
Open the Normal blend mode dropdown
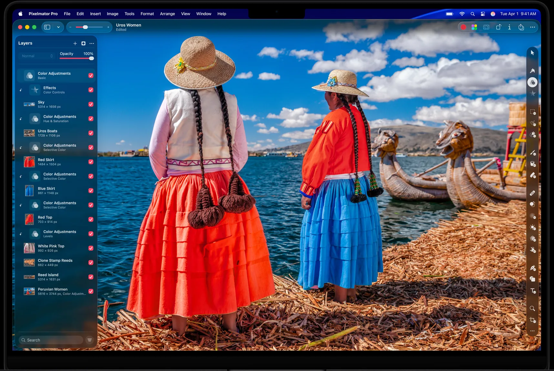[x=37, y=56]
